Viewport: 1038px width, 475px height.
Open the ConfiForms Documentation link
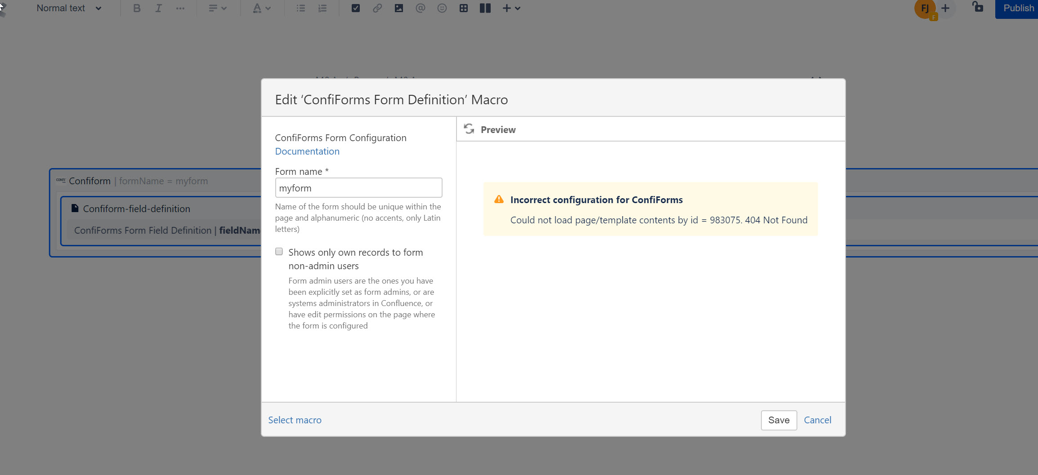(x=307, y=151)
